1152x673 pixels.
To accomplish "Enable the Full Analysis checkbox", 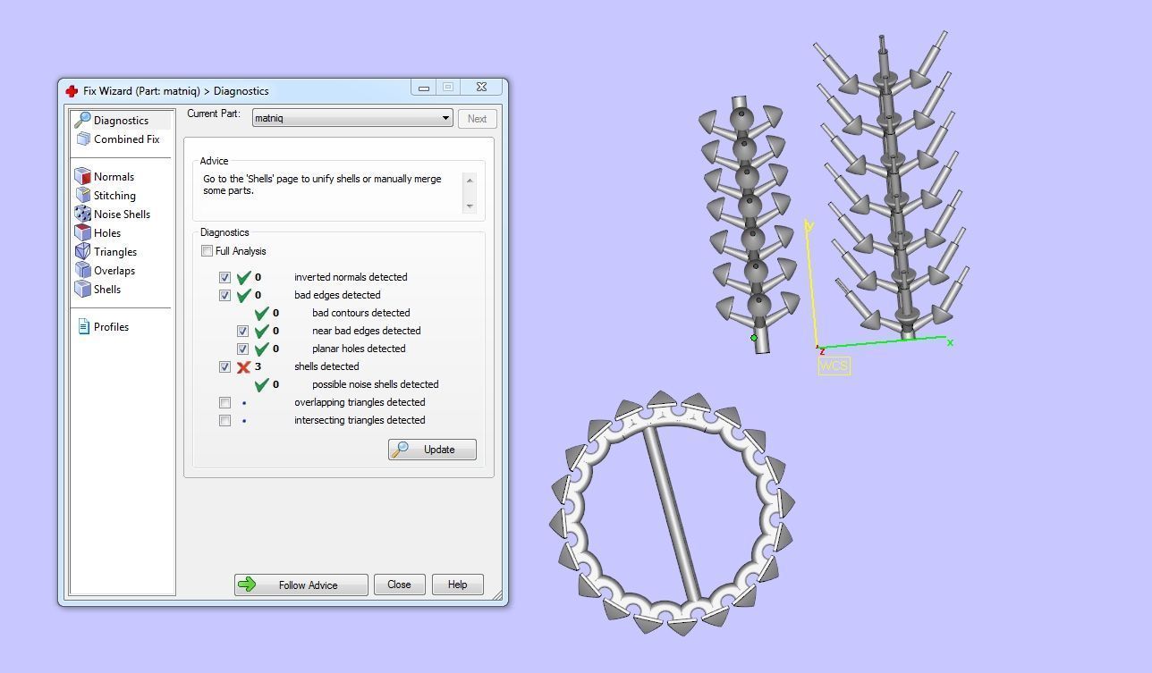I will coord(208,251).
